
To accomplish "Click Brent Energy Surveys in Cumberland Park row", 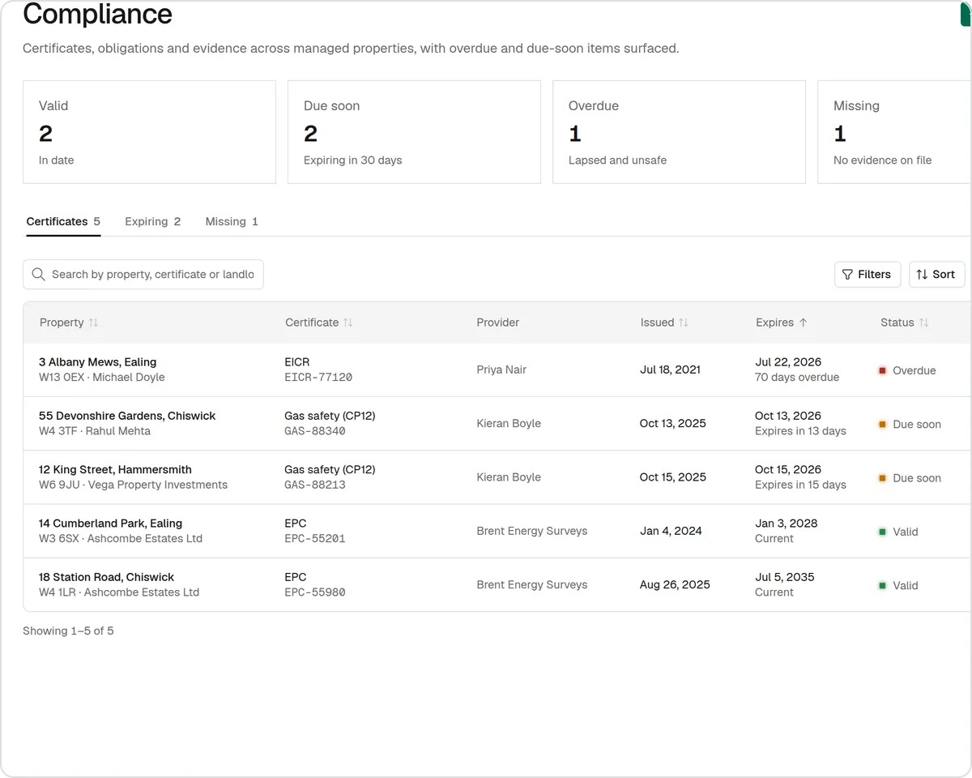I will [x=532, y=531].
